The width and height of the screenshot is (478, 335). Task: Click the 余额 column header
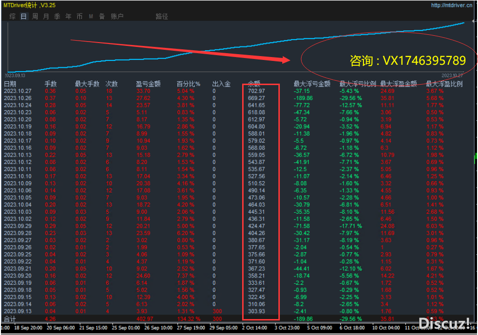coord(254,84)
